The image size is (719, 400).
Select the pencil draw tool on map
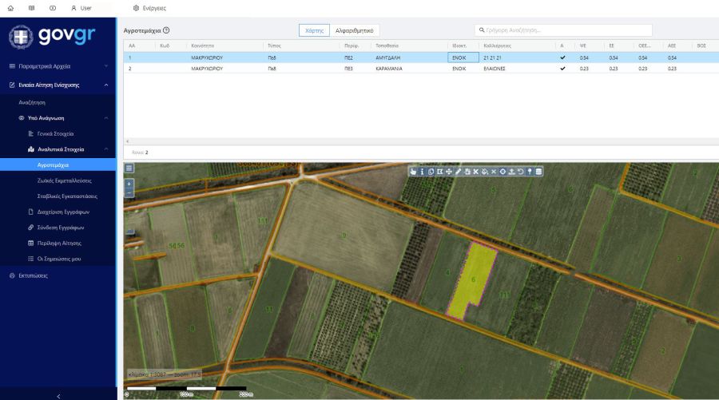(x=458, y=172)
